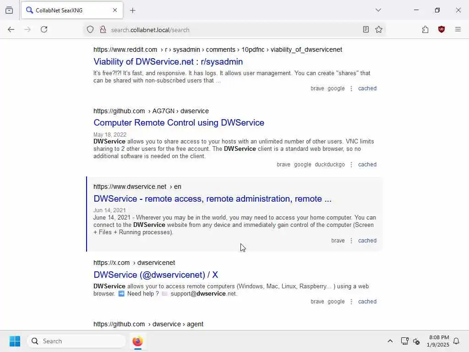Click the google engine label on reddit result

(336, 88)
